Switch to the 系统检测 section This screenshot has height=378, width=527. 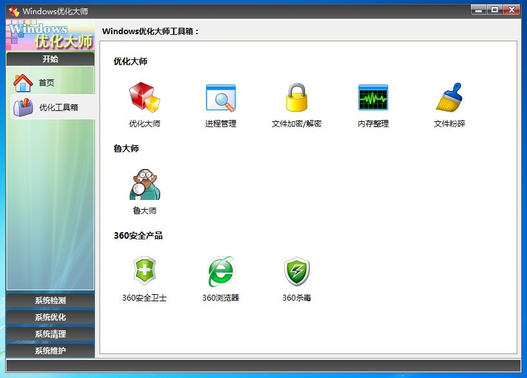click(50, 301)
